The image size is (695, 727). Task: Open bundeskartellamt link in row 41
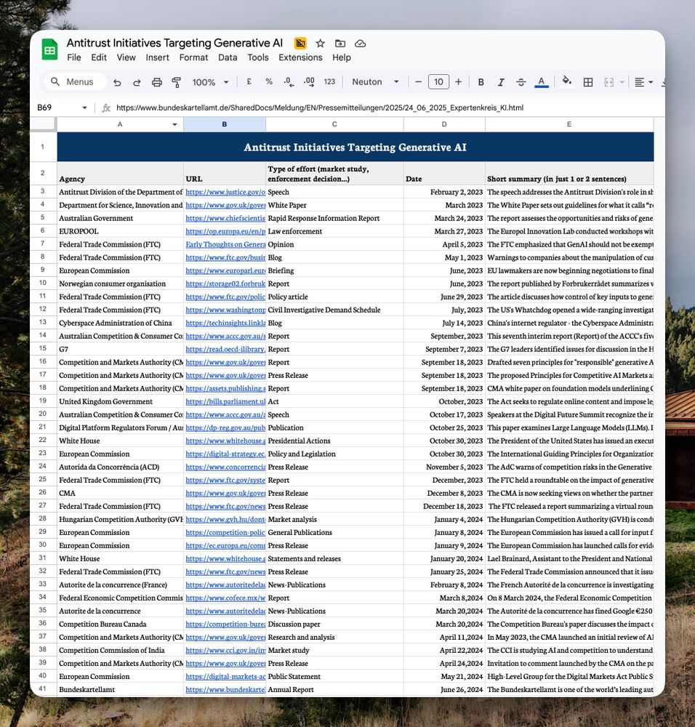coord(225,690)
